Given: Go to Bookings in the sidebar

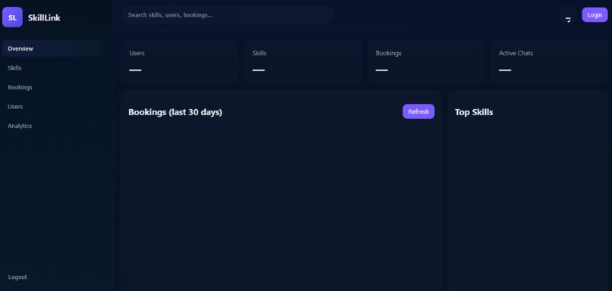Looking at the screenshot, I should click(52, 87).
